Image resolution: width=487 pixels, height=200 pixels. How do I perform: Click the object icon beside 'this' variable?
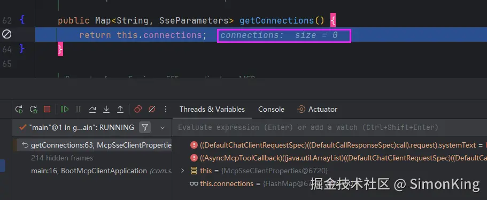click(x=194, y=171)
